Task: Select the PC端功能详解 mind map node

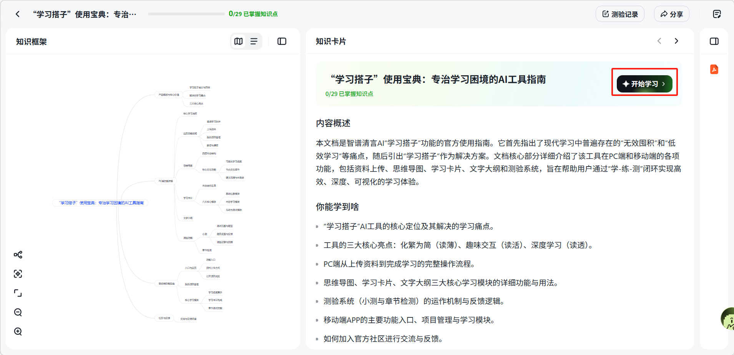Action: coord(166,181)
